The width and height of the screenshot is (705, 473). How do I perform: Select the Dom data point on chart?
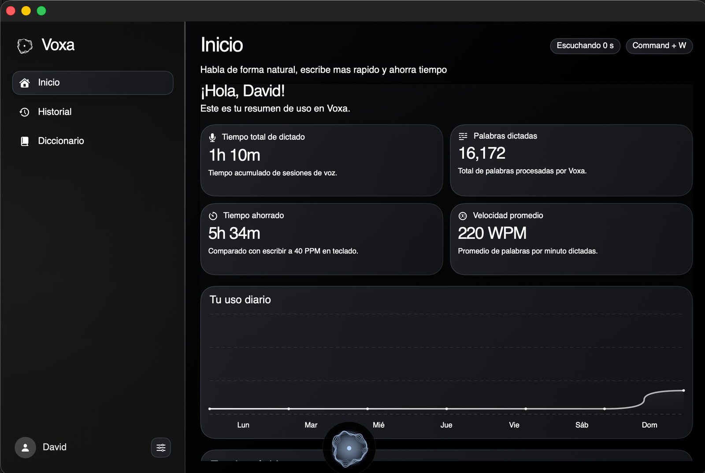pyautogui.click(x=683, y=391)
